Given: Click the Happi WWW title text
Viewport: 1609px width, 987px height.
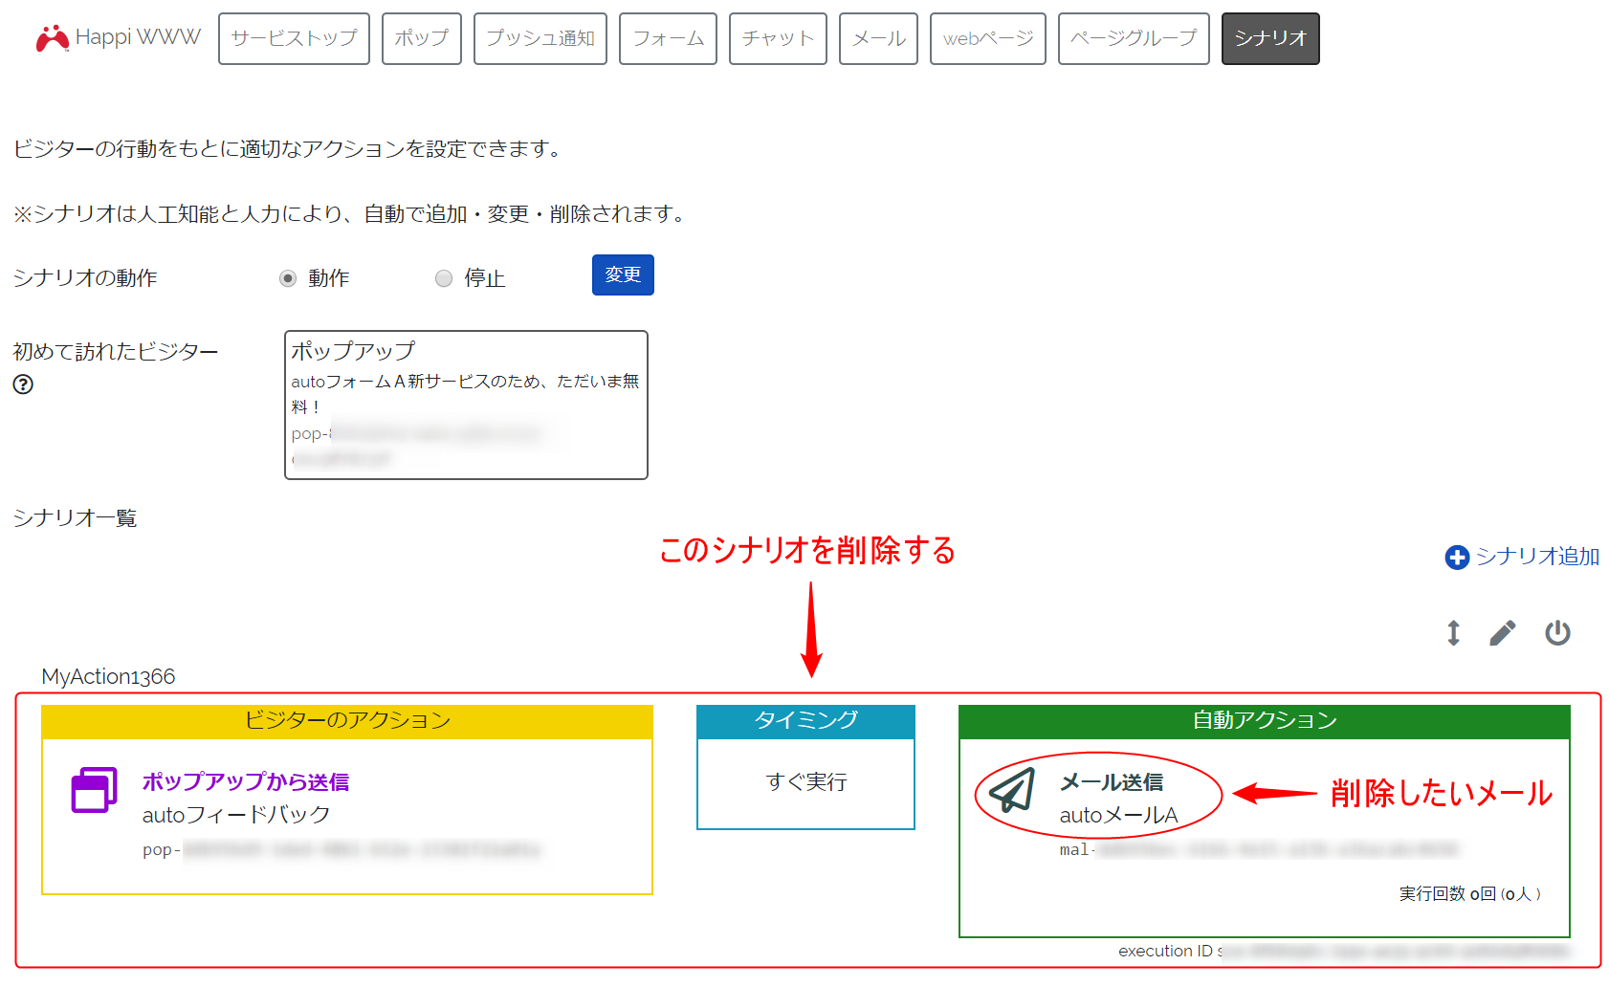Looking at the screenshot, I should click(x=138, y=37).
